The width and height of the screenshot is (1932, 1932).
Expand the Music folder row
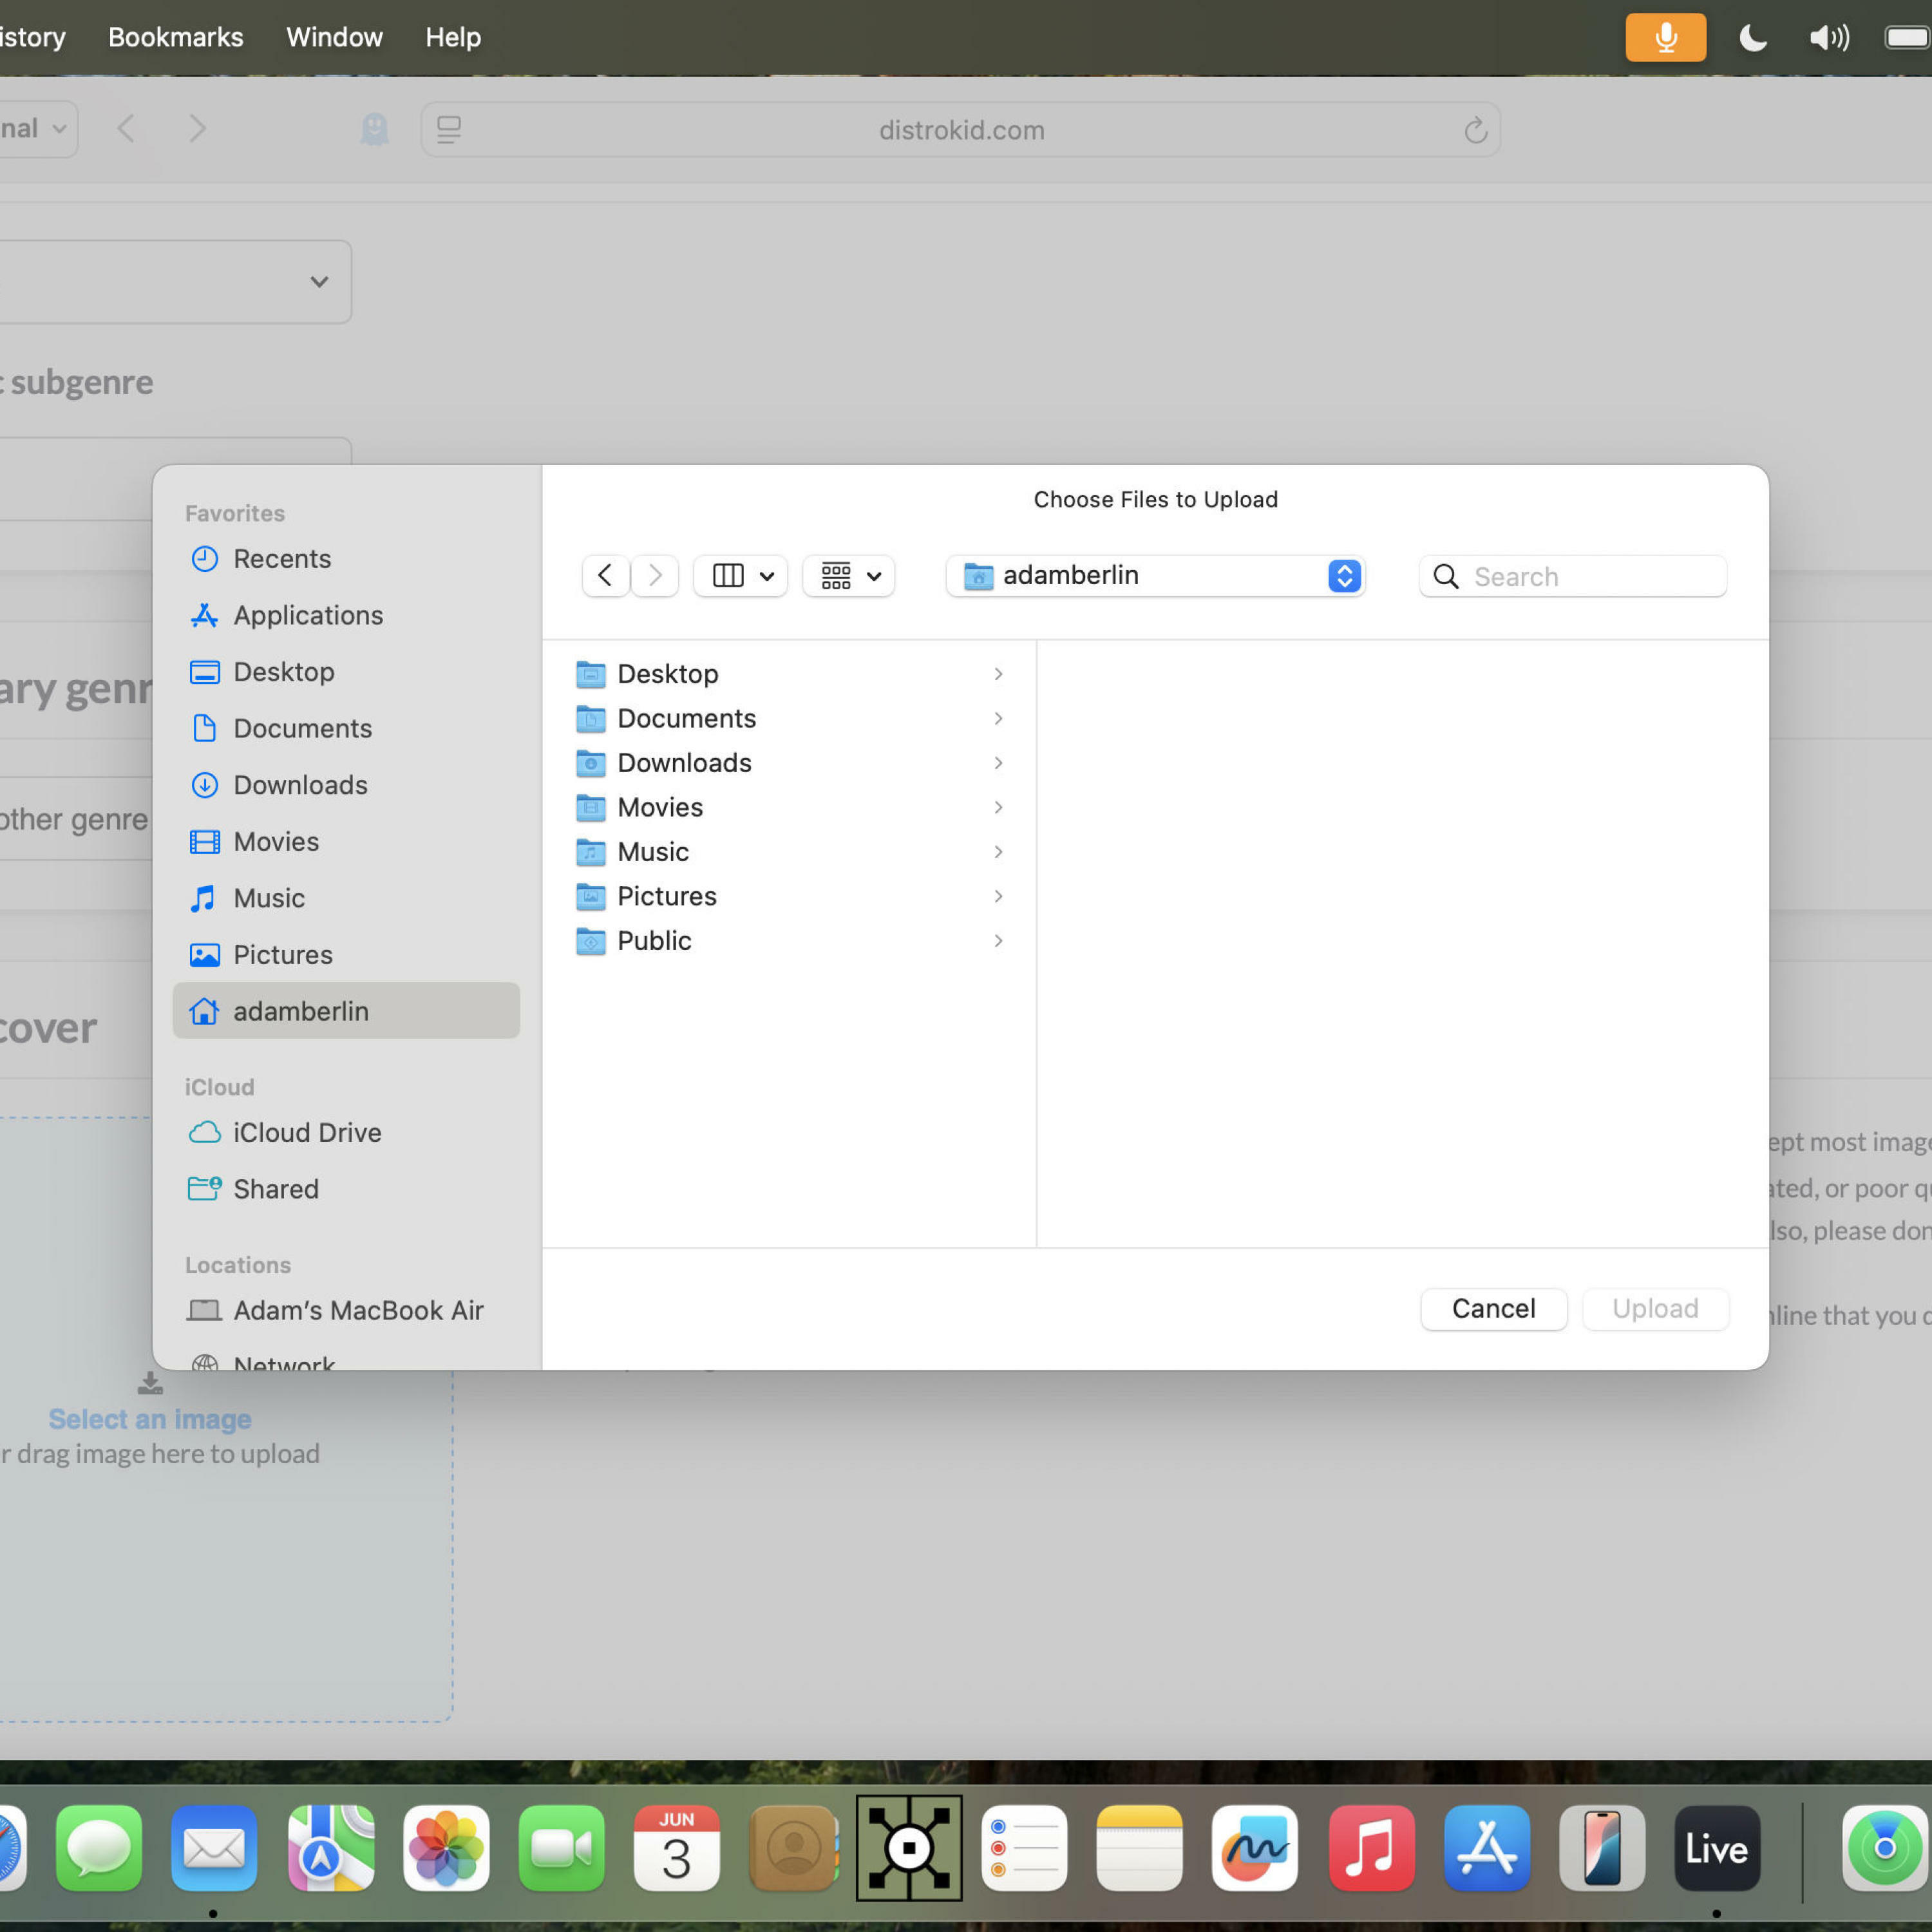coord(998,852)
